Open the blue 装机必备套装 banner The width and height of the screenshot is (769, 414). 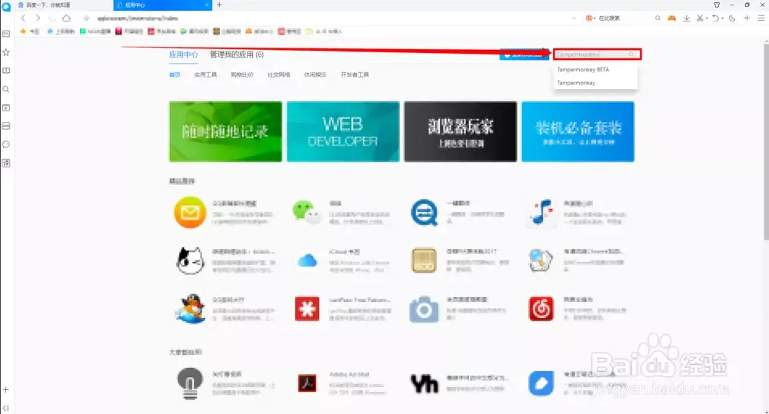point(578,131)
